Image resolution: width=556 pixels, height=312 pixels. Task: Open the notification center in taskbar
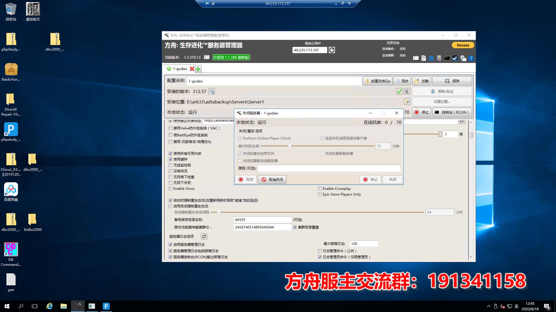click(547, 306)
